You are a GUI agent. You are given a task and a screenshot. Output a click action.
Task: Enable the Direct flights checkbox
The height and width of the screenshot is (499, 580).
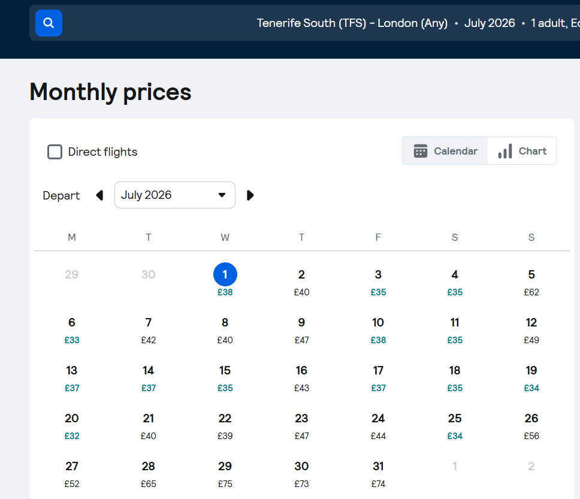55,152
